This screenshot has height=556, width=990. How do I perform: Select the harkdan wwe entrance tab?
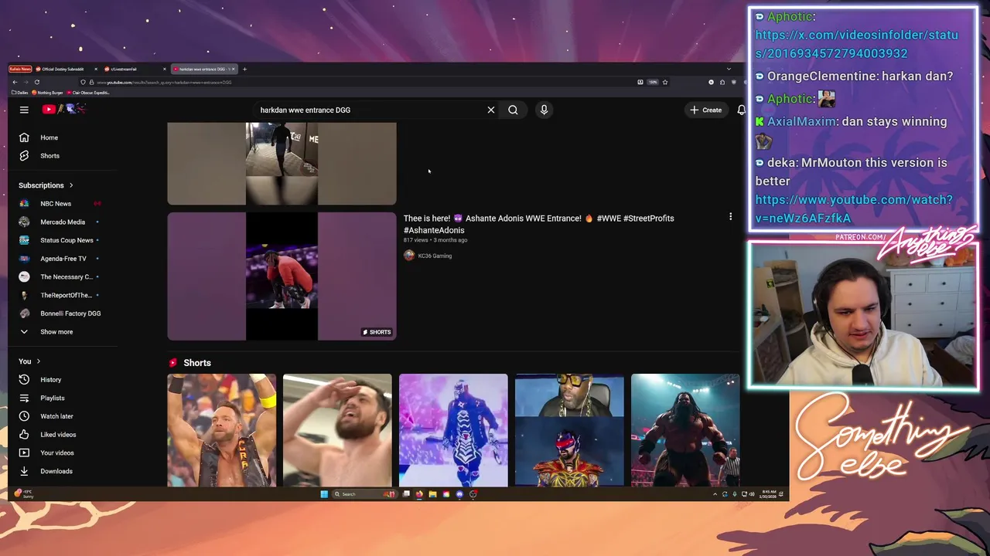pyautogui.click(x=203, y=69)
